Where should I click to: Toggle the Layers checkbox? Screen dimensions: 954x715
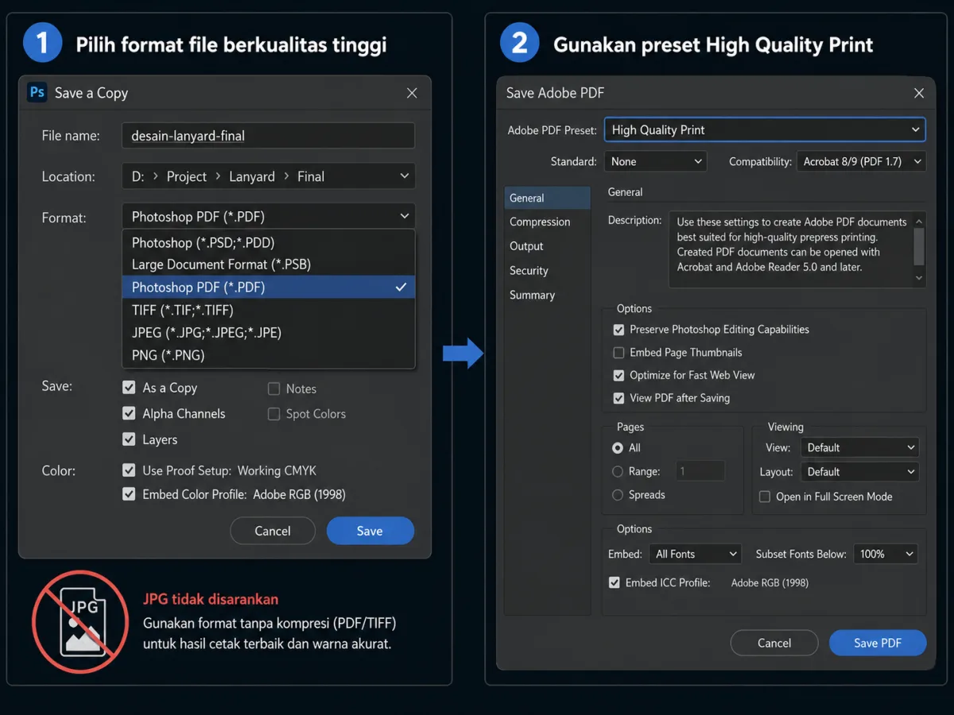[129, 439]
